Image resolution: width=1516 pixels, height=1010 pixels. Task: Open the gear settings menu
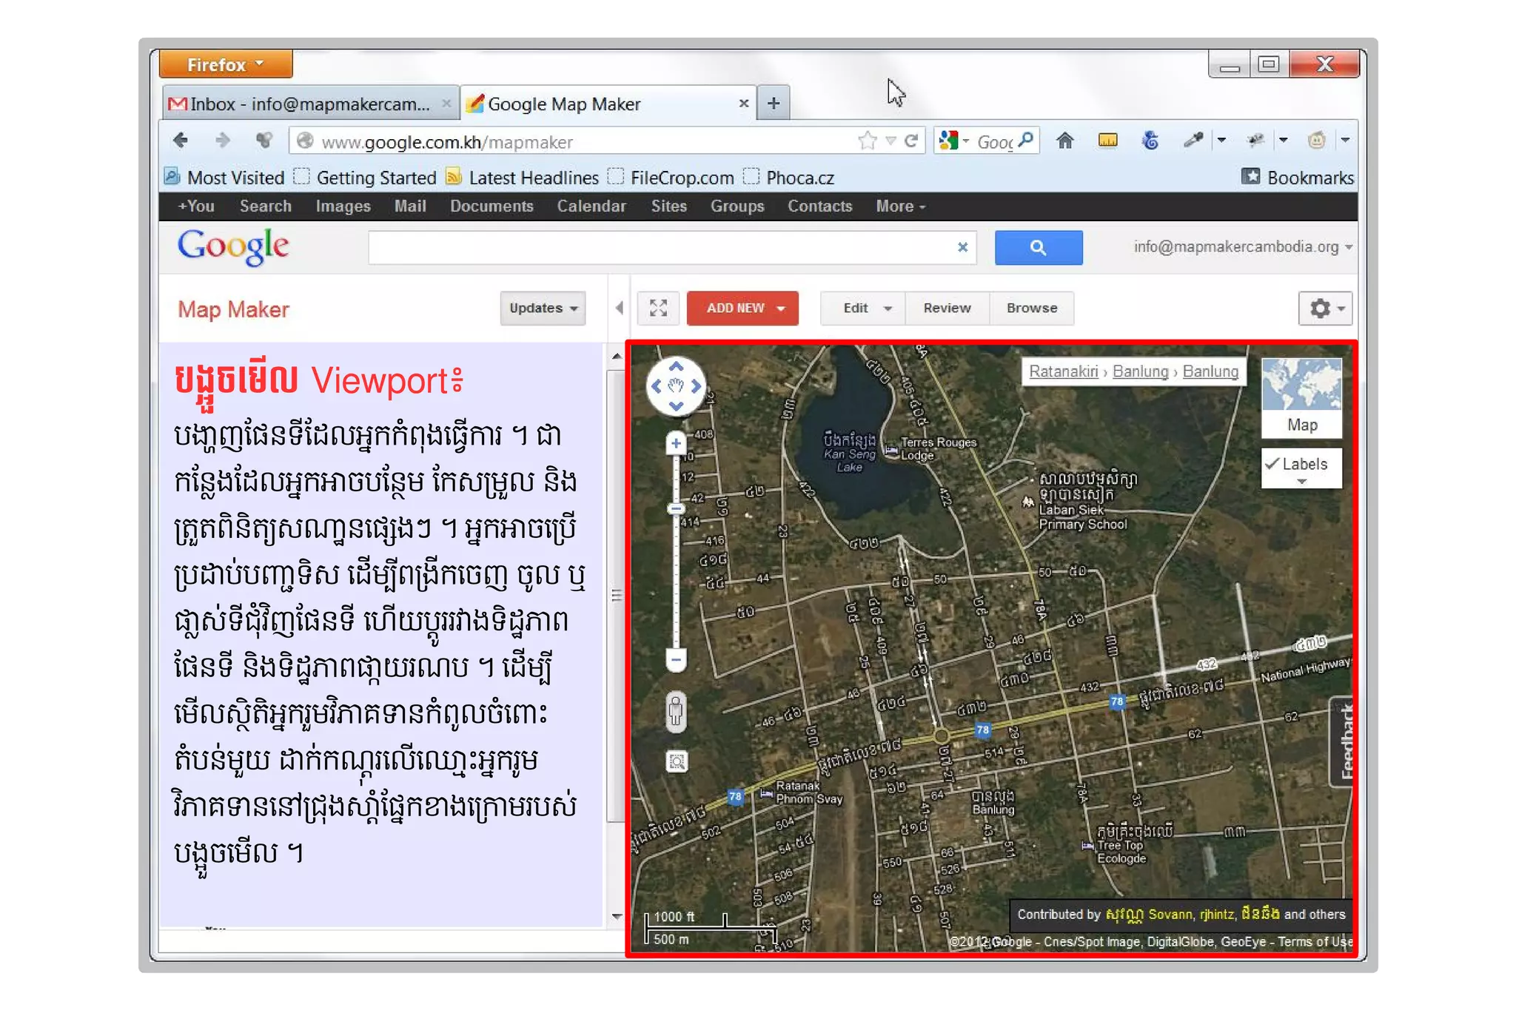(1326, 308)
